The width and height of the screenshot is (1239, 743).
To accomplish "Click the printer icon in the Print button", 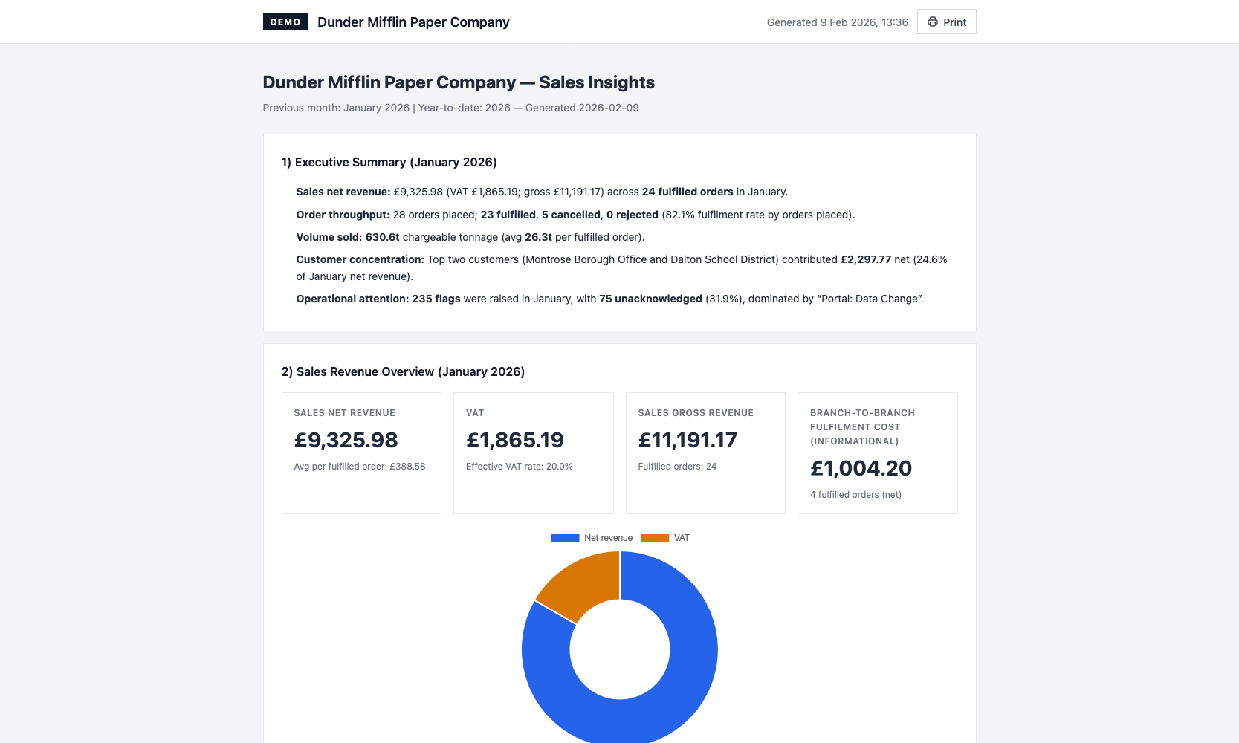I will tap(933, 22).
